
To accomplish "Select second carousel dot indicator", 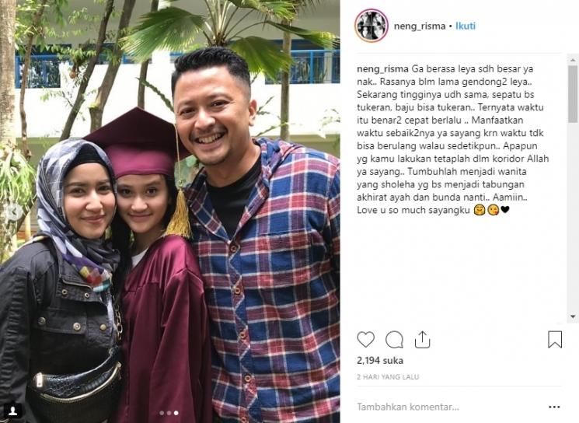I will pyautogui.click(x=169, y=413).
